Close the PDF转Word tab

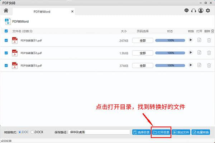(x=72, y=12)
